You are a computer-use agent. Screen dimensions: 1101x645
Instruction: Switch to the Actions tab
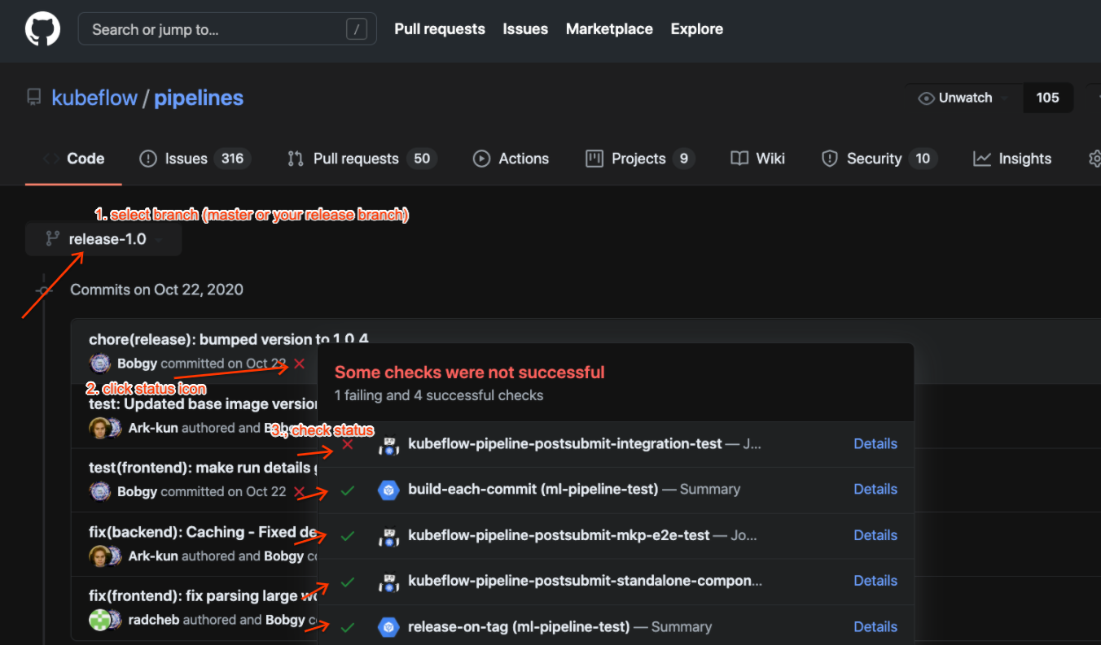click(511, 159)
